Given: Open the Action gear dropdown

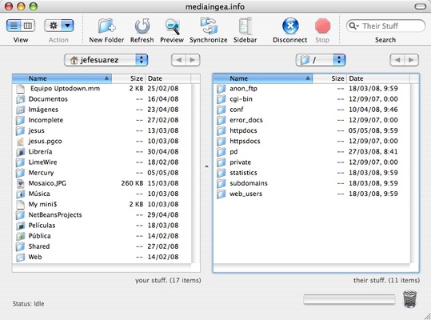Looking at the screenshot, I should [x=59, y=26].
